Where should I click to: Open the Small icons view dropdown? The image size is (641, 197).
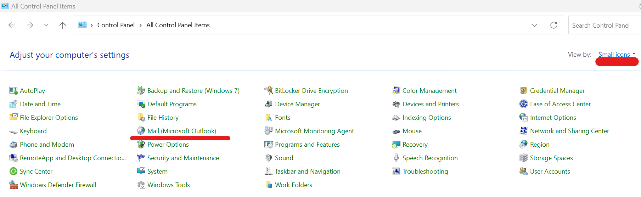click(x=617, y=55)
